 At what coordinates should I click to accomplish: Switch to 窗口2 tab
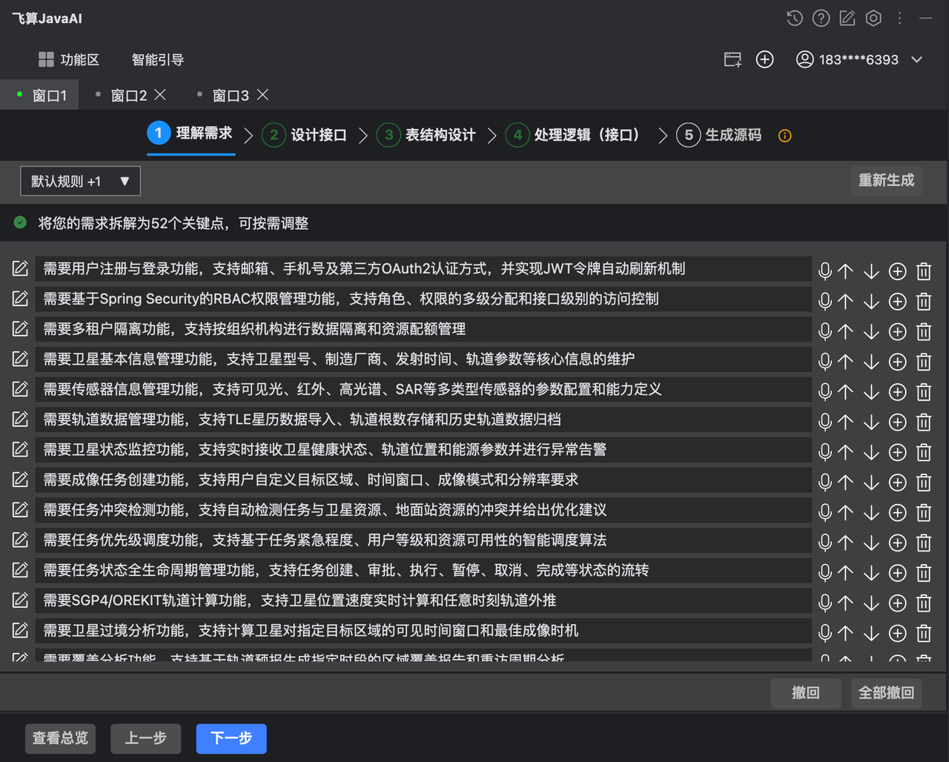click(x=128, y=96)
